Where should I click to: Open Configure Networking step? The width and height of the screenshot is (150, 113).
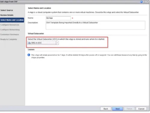point(10,30)
